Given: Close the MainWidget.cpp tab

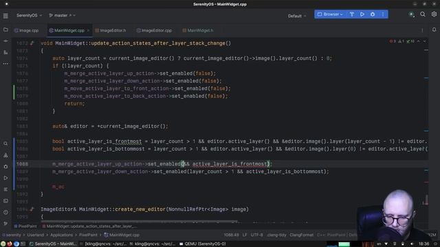Looking at the screenshot, I should tap(88, 30).
